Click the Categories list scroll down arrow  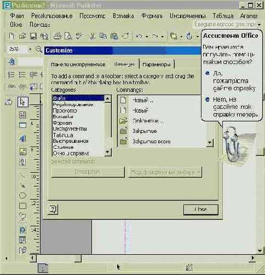108,152
